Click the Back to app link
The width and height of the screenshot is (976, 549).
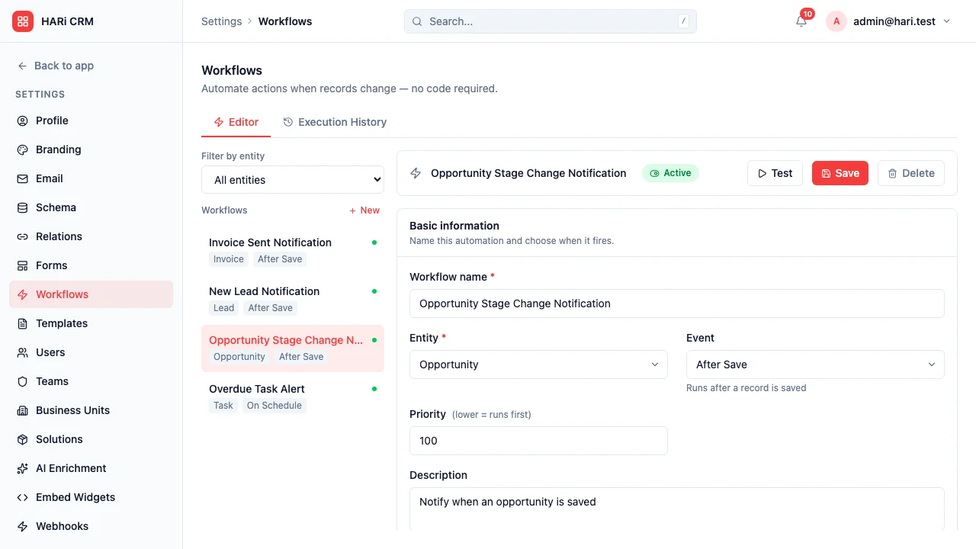pos(55,66)
